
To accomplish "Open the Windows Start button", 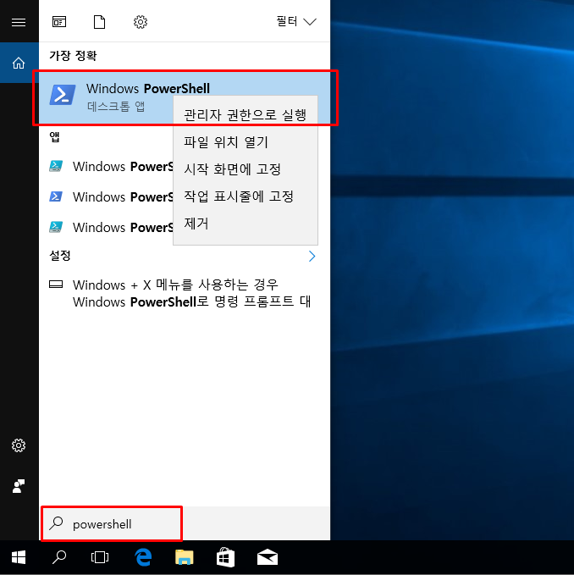I will (x=19, y=558).
